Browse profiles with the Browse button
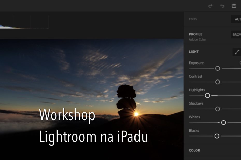 coord(236,35)
